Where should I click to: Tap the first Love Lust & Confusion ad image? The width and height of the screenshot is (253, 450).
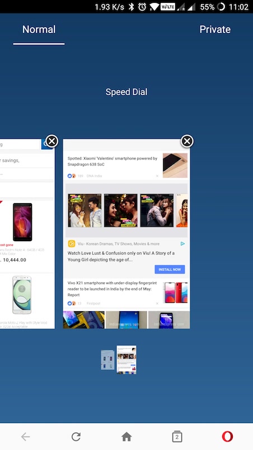click(x=85, y=210)
